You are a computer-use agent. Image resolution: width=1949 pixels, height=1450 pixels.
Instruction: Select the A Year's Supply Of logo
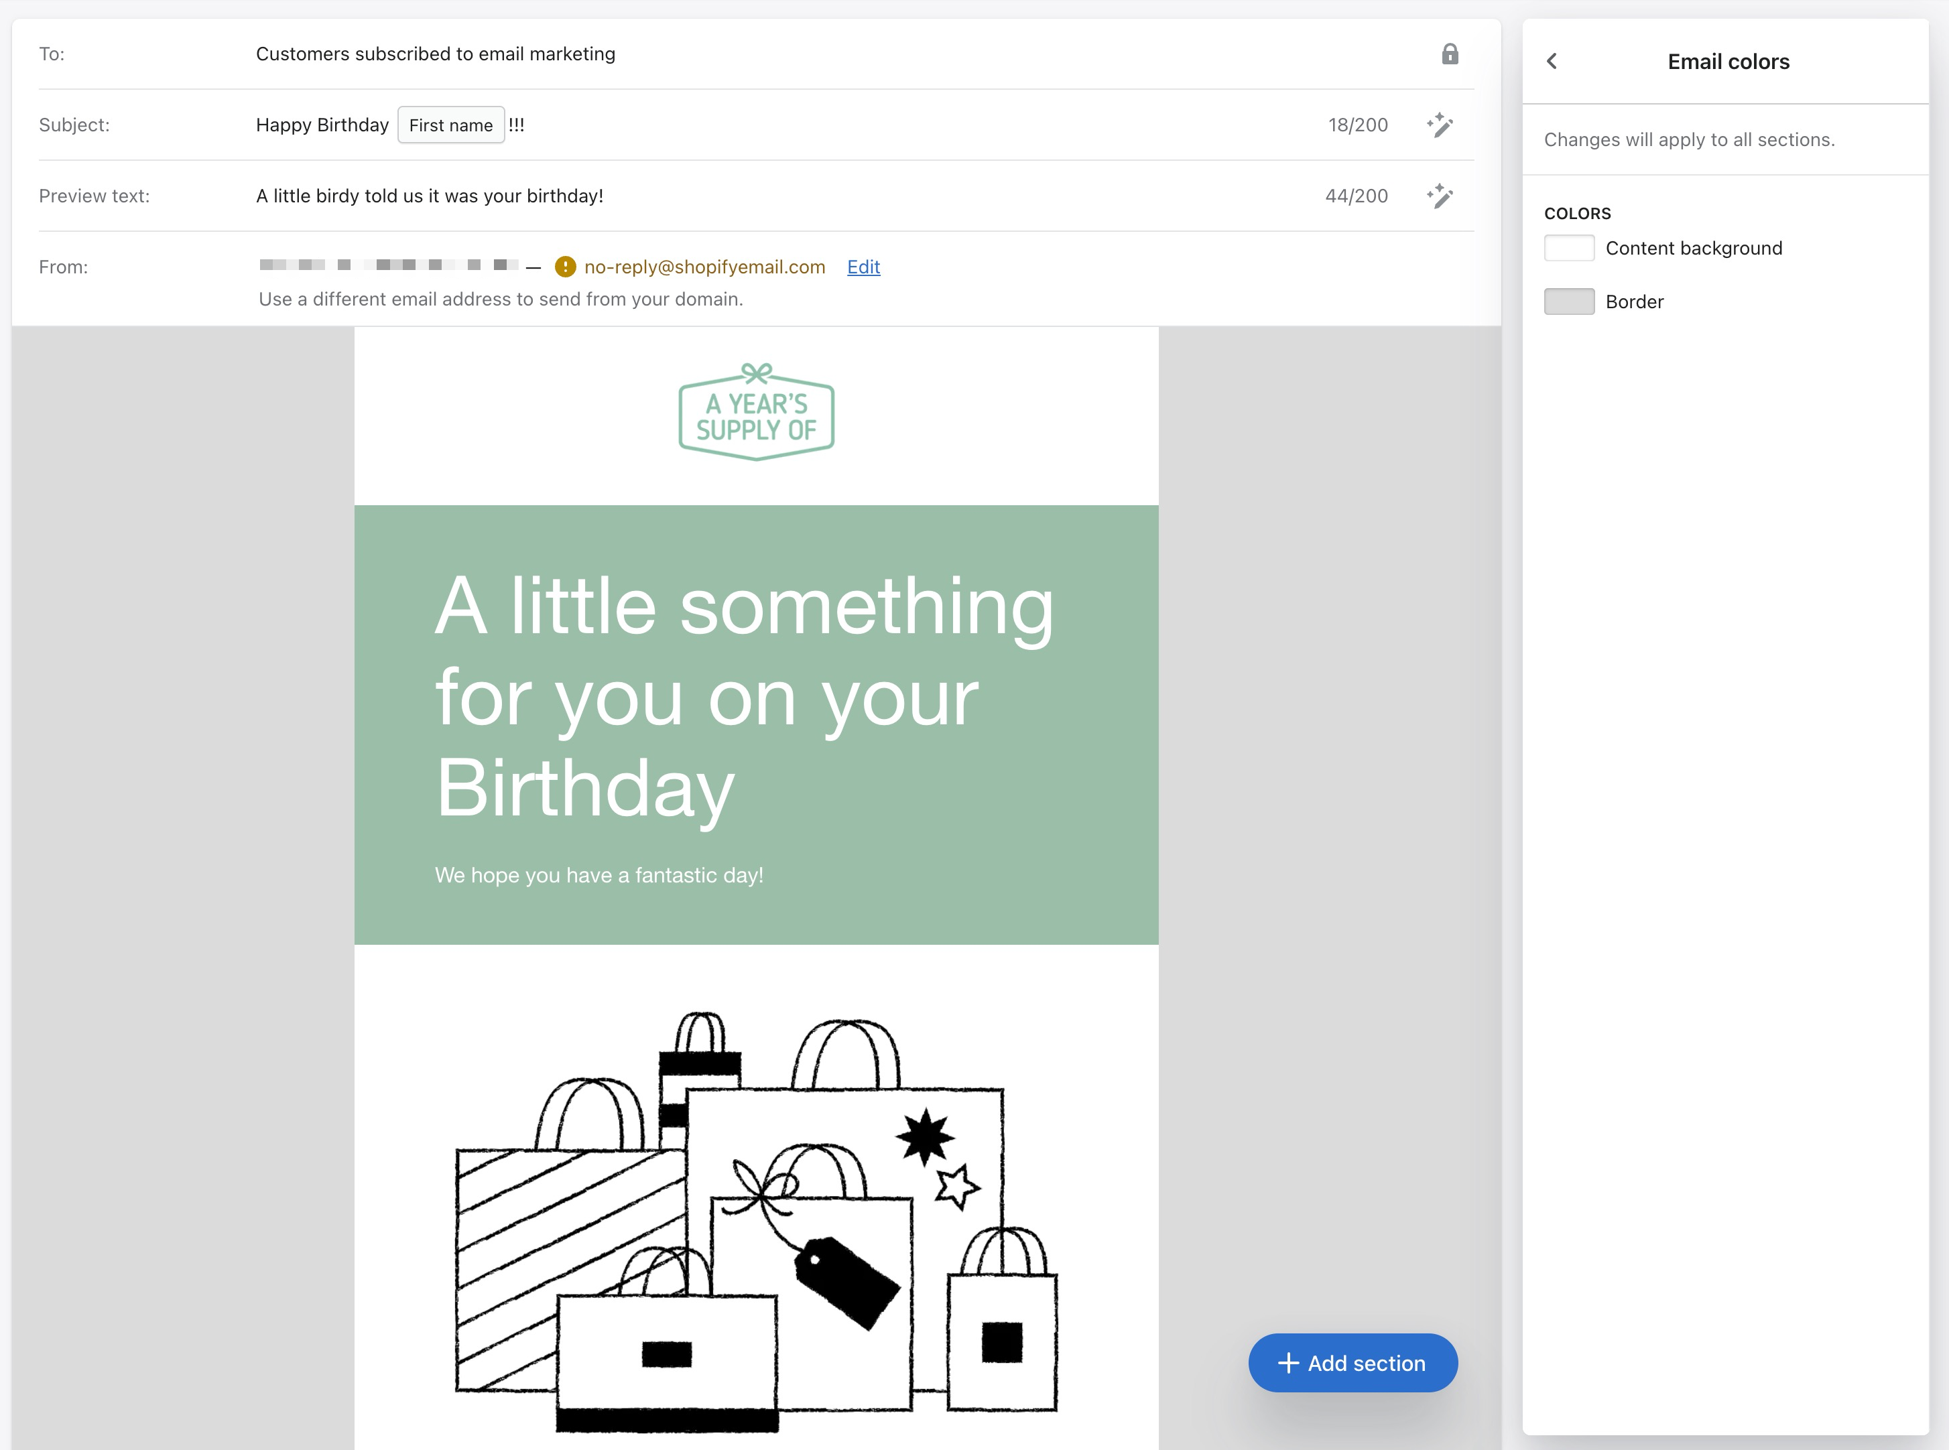click(756, 413)
